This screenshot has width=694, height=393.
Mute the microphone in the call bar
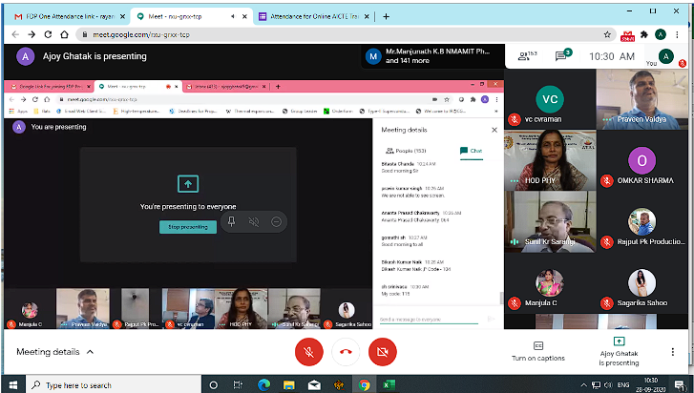pyautogui.click(x=308, y=352)
